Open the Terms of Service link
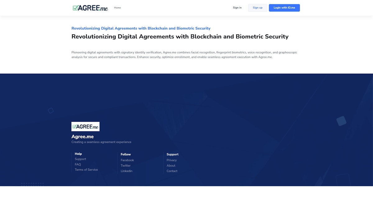Viewport: 373px width, 209px height. tap(86, 170)
